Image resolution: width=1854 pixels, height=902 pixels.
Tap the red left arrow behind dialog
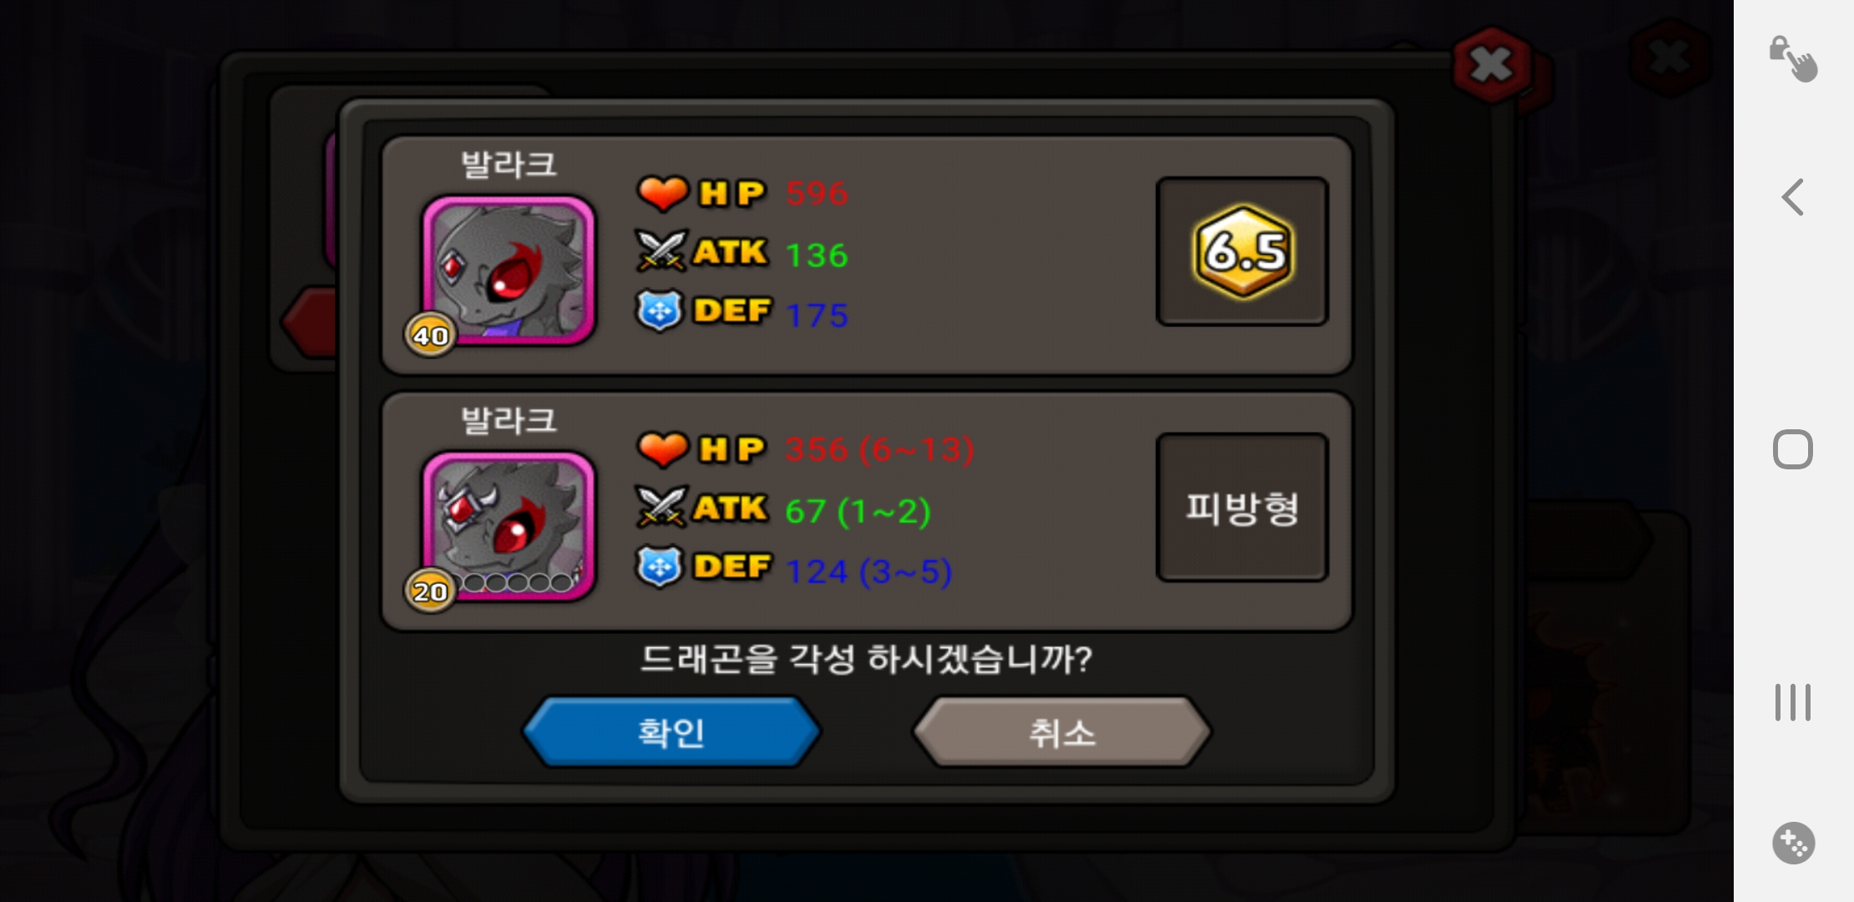(x=309, y=322)
